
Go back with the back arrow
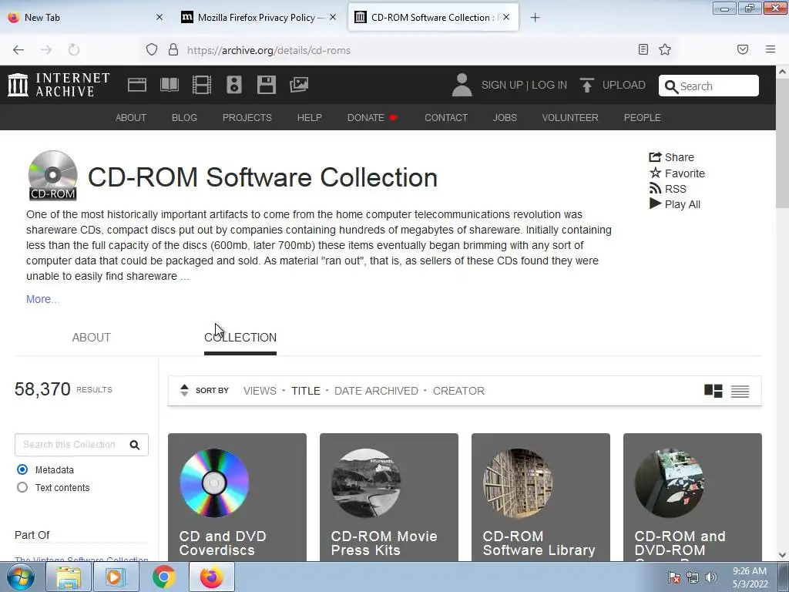click(x=18, y=50)
